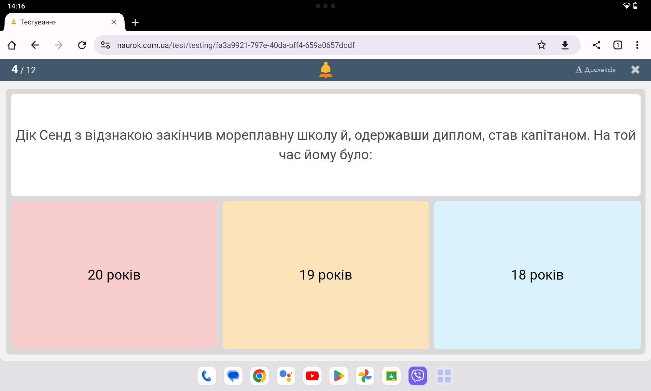Image resolution: width=651 pixels, height=391 pixels.
Task: Tap the download page icon
Action: click(x=565, y=45)
